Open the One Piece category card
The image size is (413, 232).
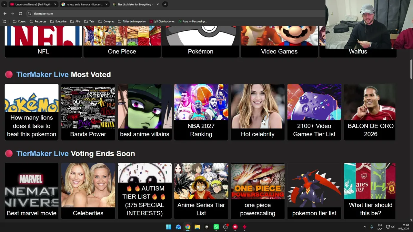122,42
